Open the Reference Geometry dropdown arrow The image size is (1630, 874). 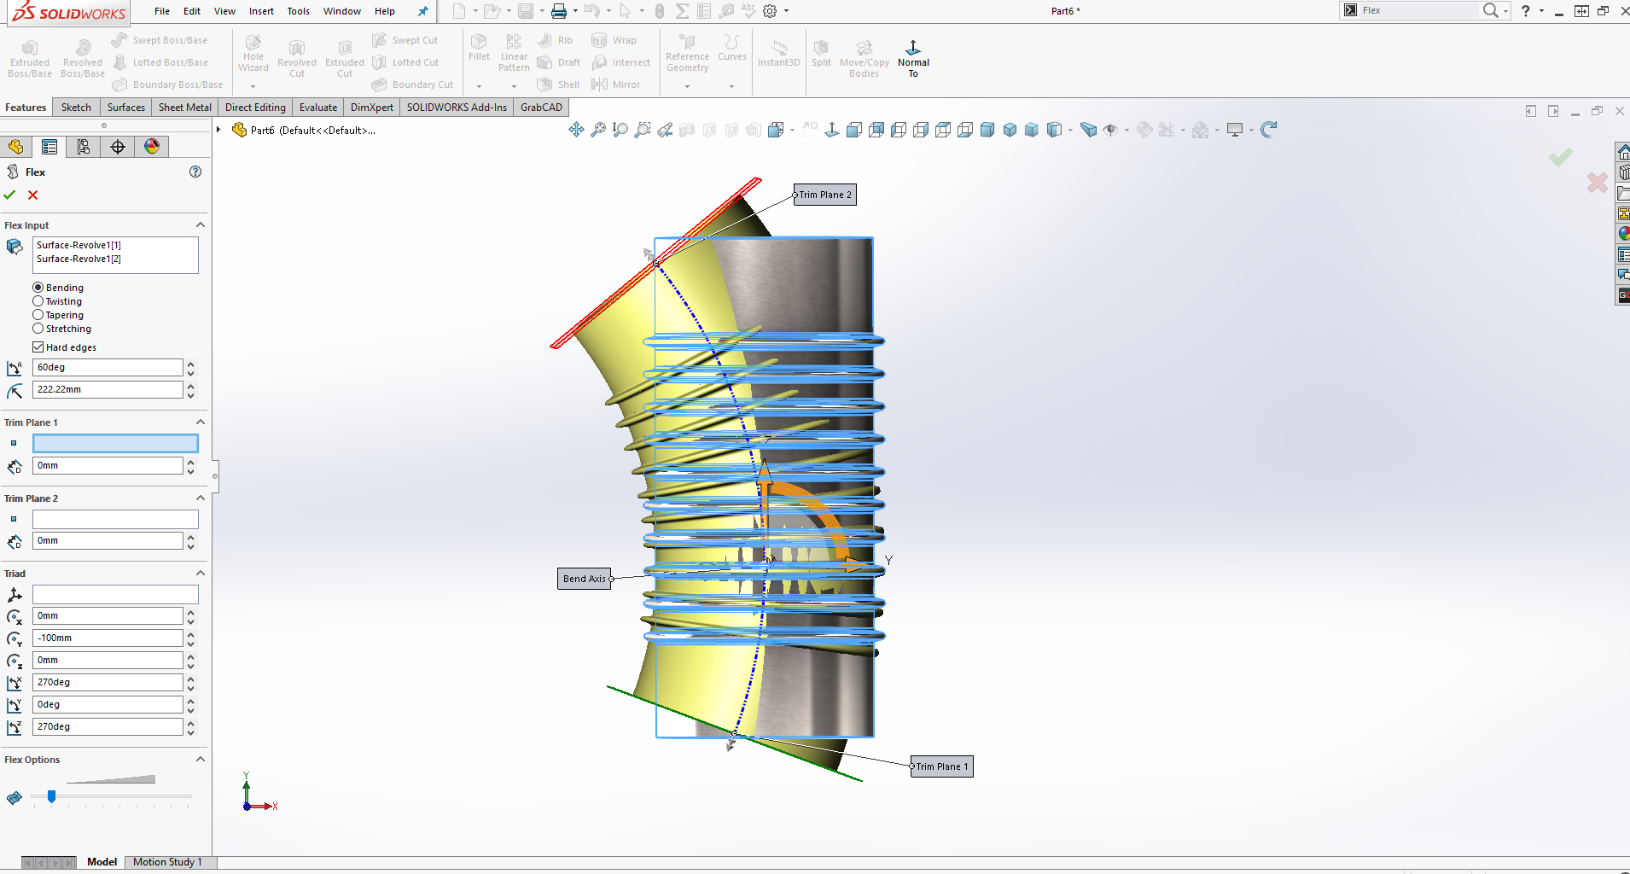[687, 86]
